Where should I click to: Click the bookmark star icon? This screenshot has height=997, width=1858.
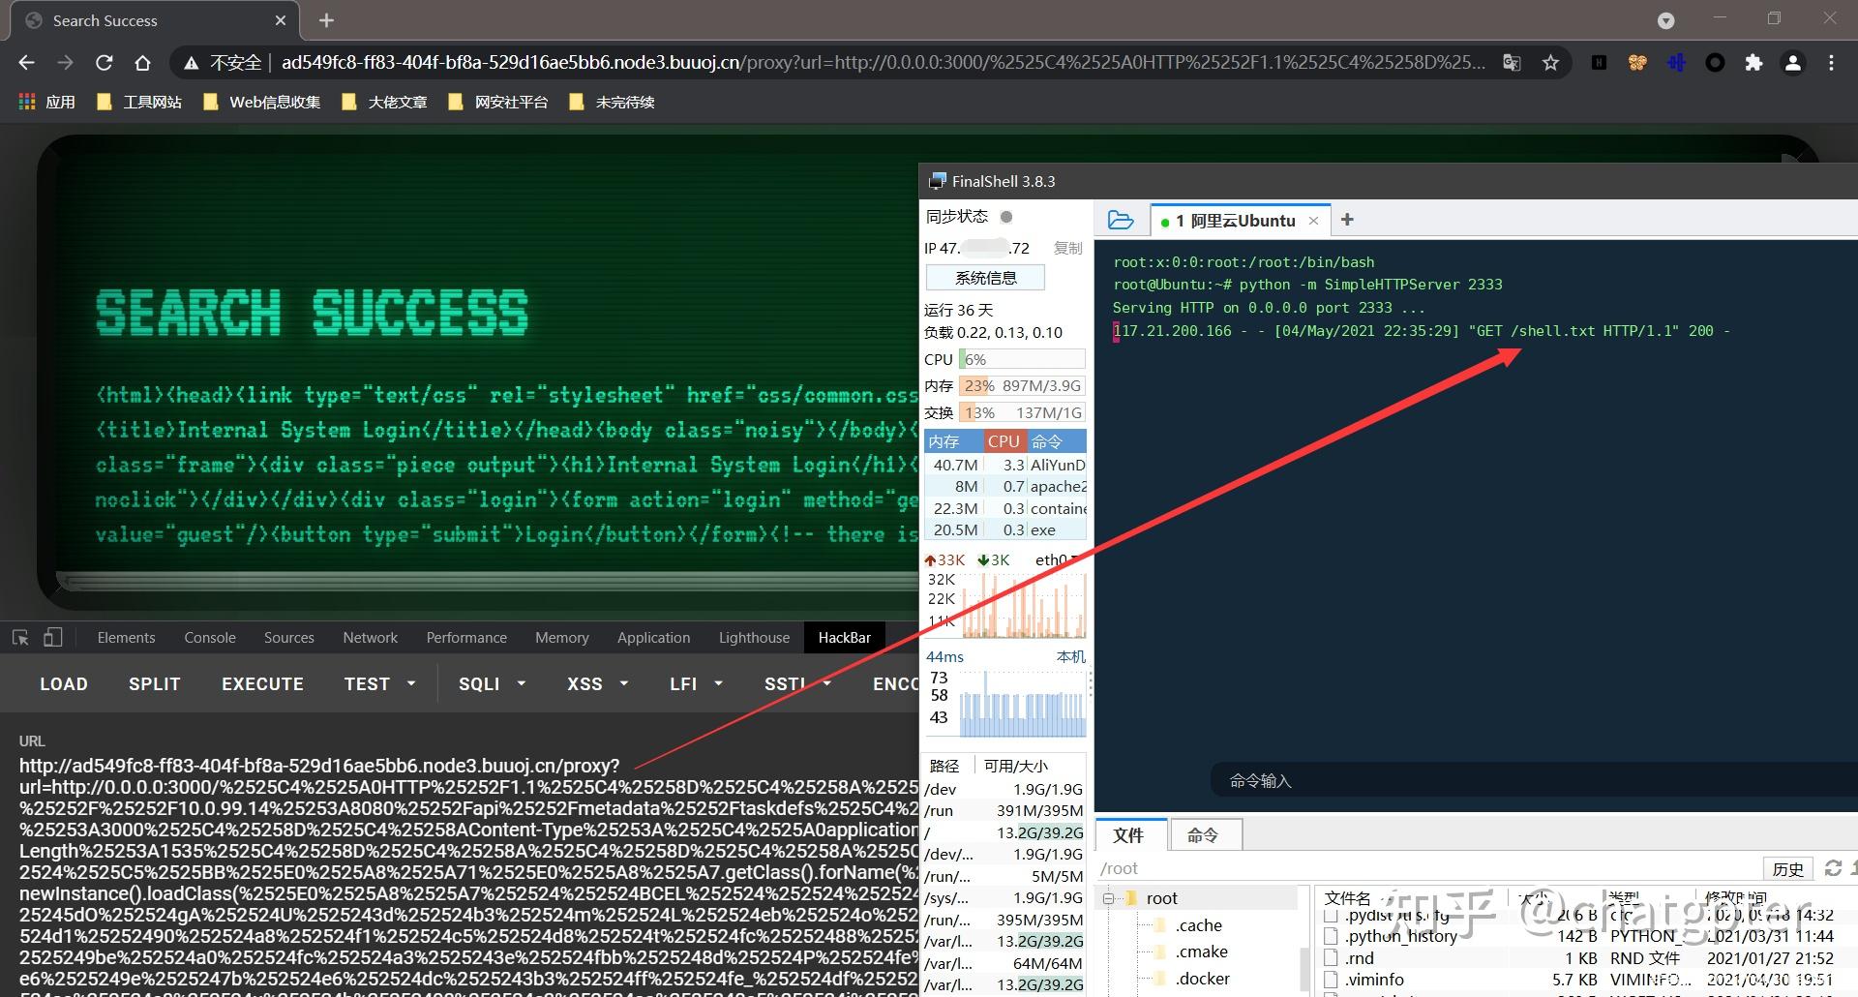point(1550,62)
